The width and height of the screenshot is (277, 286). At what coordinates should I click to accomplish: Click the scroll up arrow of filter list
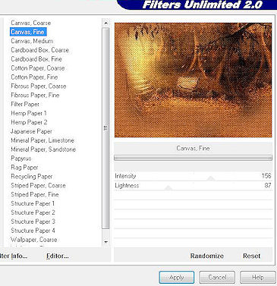click(x=105, y=23)
